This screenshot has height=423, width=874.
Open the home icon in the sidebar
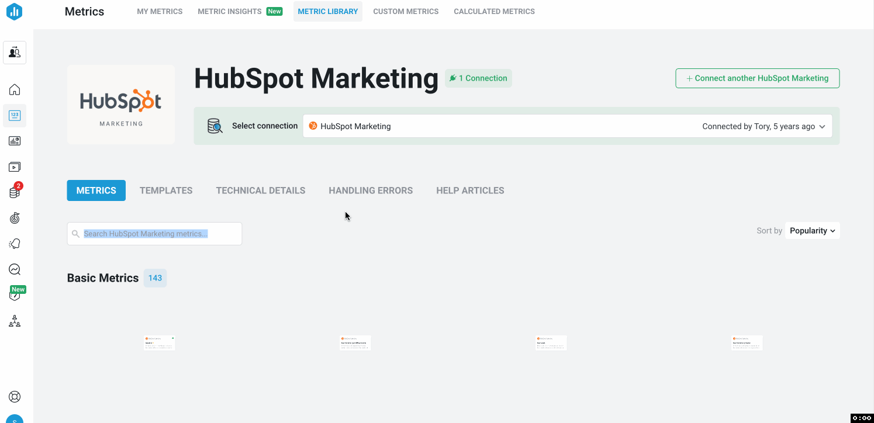14,89
